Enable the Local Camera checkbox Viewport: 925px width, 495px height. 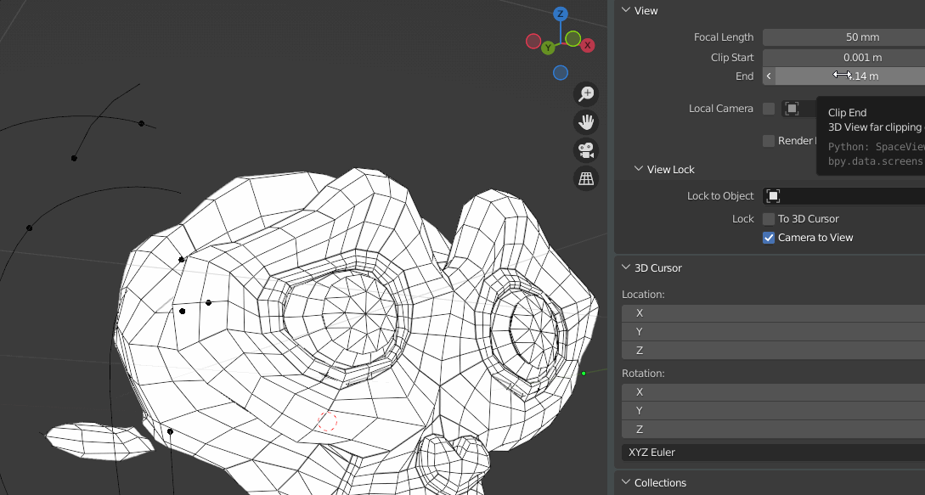(769, 109)
